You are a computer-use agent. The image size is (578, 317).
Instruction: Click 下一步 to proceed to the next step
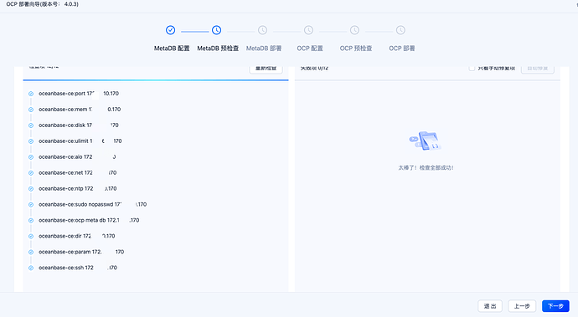555,306
